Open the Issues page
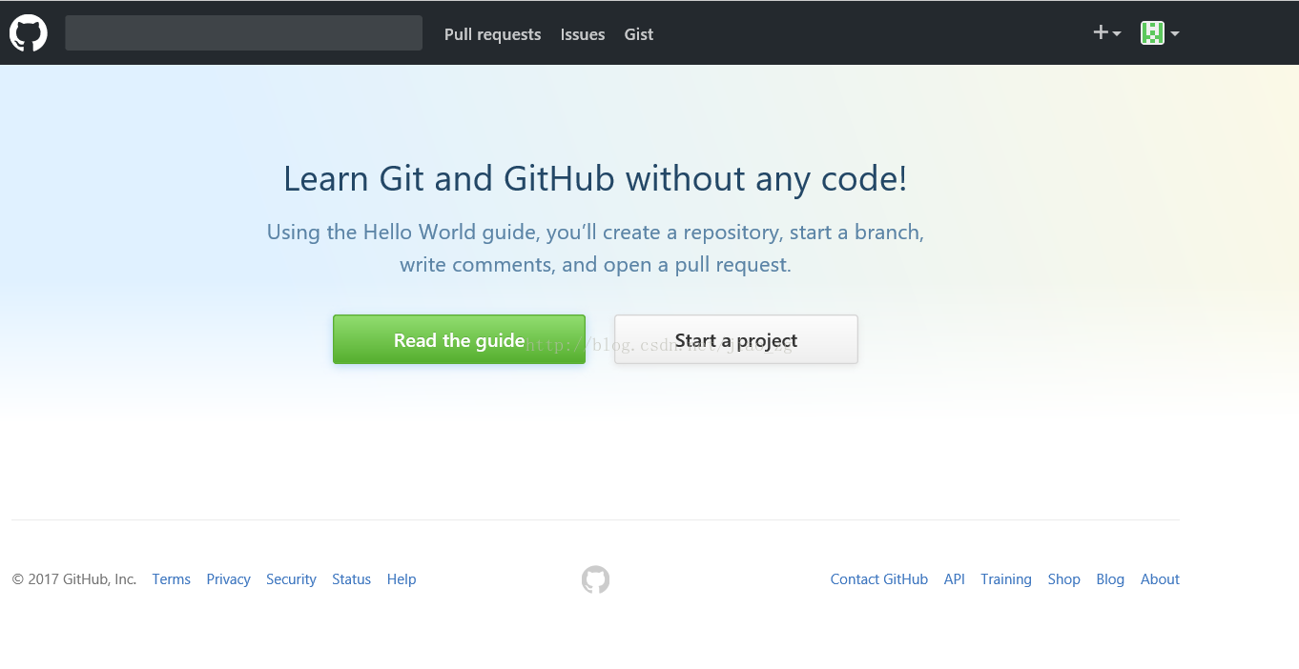This screenshot has width=1299, height=669. pos(583,34)
